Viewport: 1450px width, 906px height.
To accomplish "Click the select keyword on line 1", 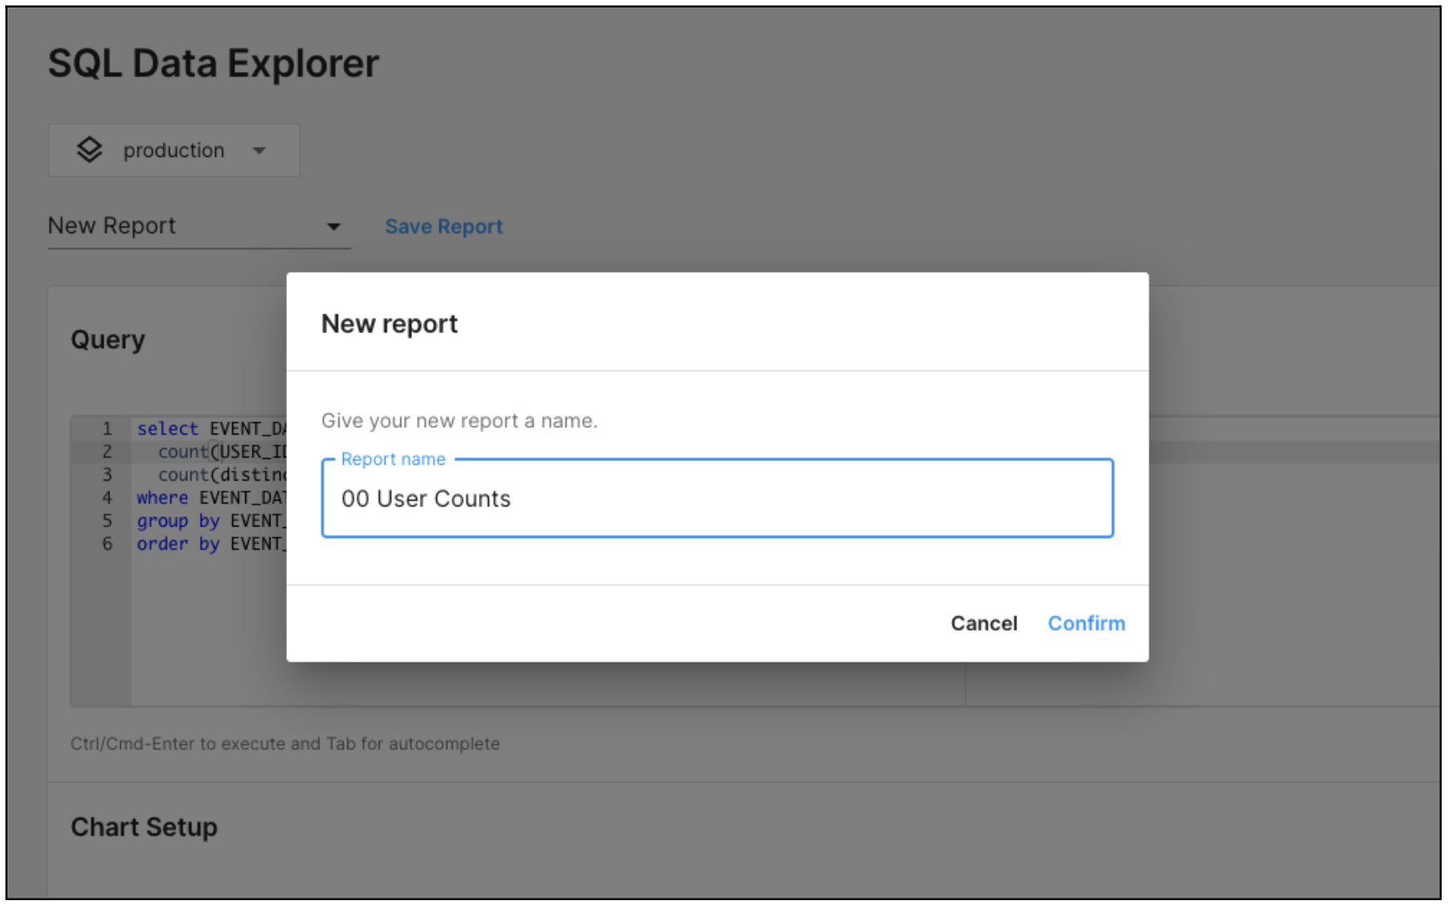I will (x=168, y=429).
